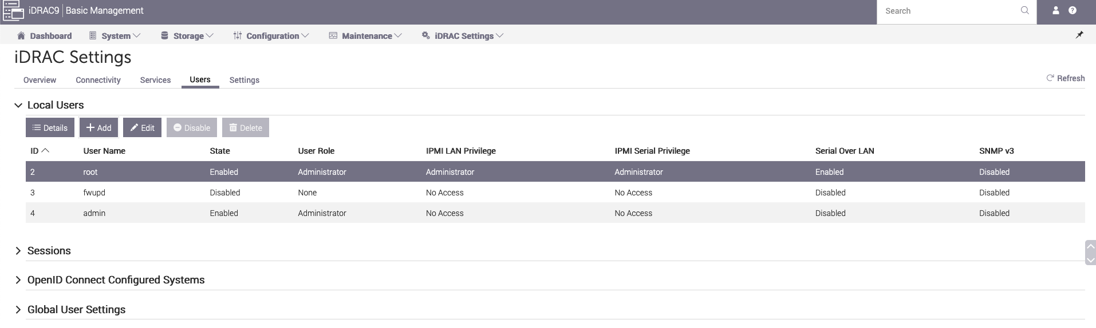Open the help question mark icon

point(1073,11)
